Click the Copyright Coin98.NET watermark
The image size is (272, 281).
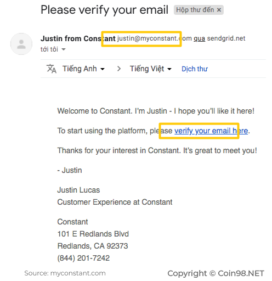coord(216,273)
